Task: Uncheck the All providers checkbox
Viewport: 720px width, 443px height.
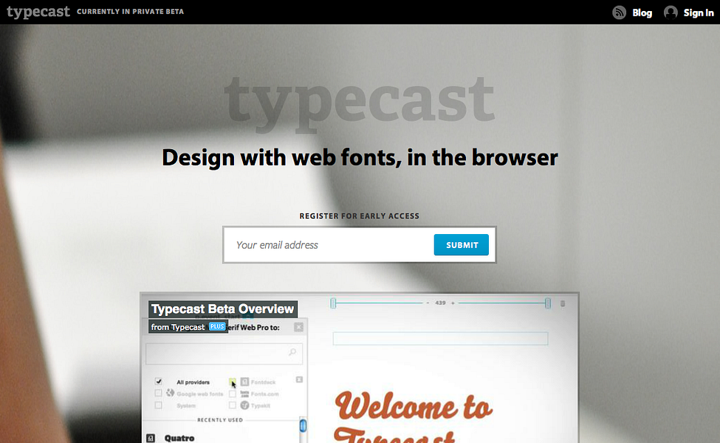Action: click(x=159, y=382)
